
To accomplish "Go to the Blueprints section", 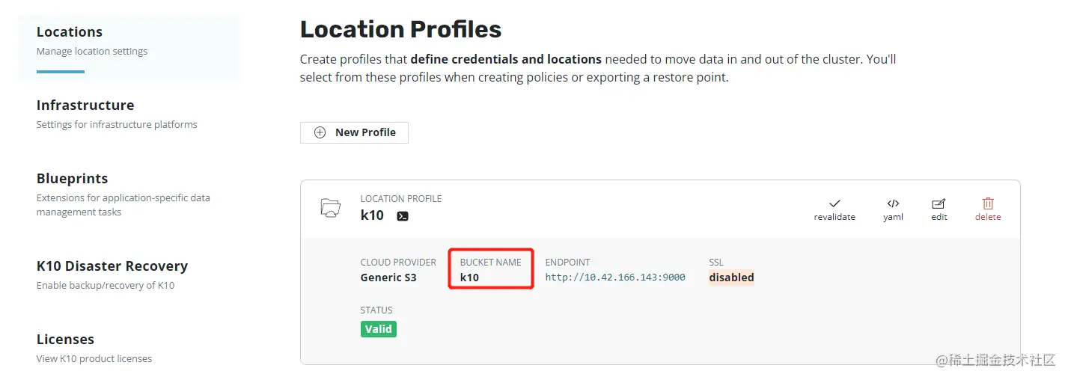I will point(73,179).
